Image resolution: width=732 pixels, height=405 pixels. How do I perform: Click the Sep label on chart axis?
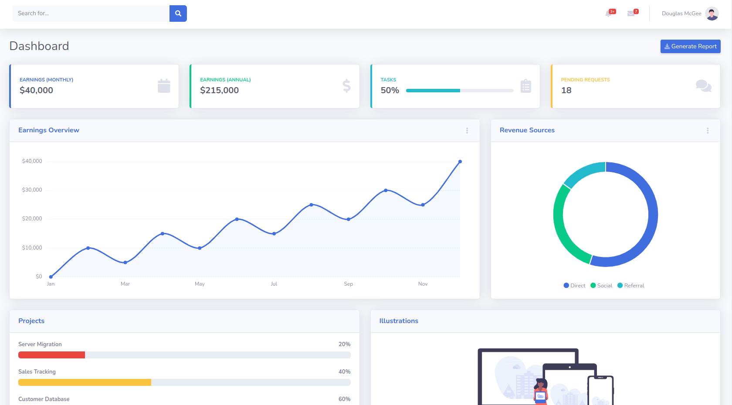coord(349,284)
